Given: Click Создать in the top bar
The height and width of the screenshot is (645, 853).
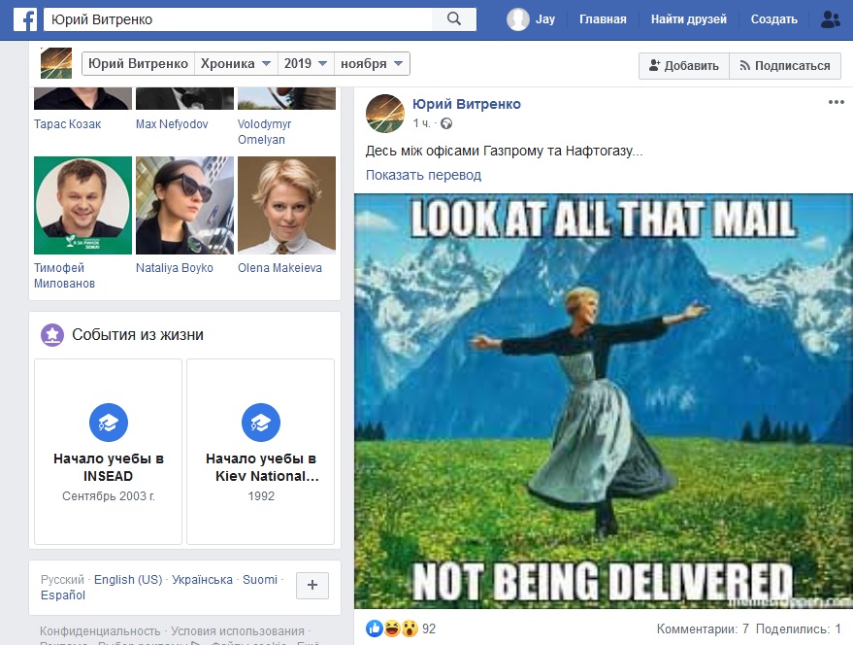Looking at the screenshot, I should click(x=774, y=19).
